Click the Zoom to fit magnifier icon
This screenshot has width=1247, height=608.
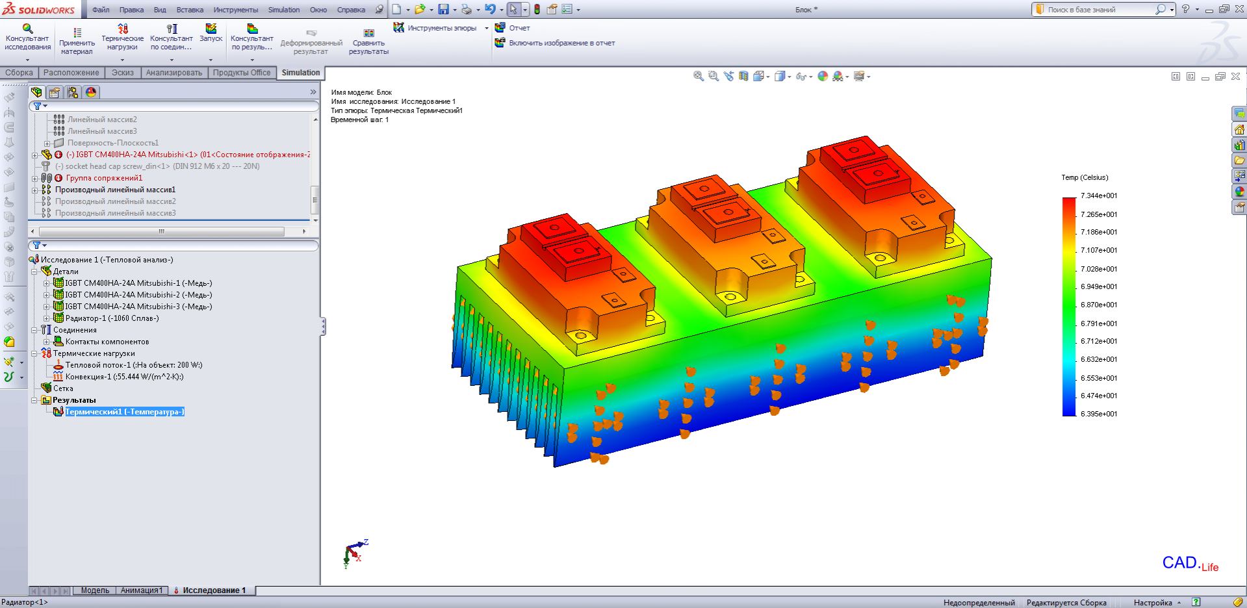click(699, 77)
